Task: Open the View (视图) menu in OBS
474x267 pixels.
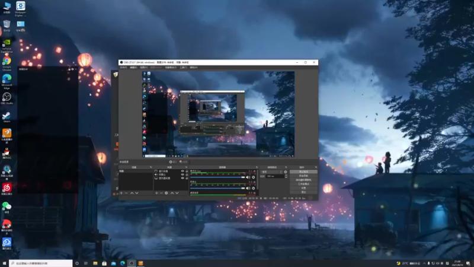Action: tap(143, 68)
